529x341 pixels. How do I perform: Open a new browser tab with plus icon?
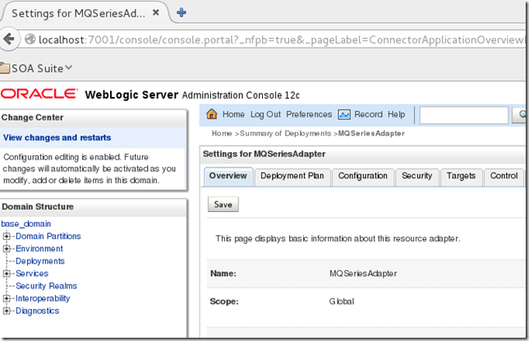[x=182, y=12]
